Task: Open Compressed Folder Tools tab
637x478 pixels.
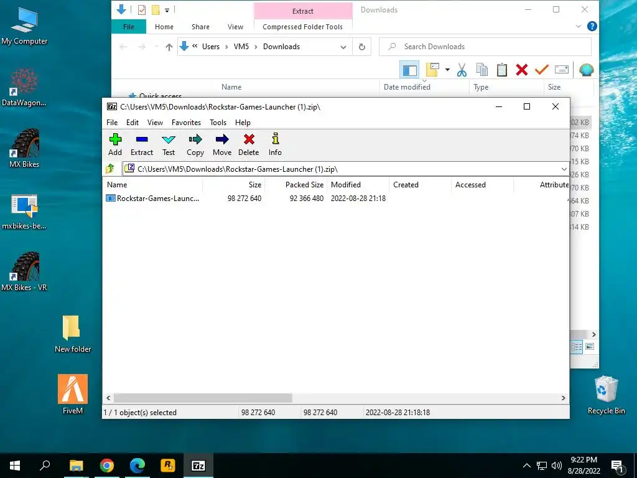Action: coord(303,27)
